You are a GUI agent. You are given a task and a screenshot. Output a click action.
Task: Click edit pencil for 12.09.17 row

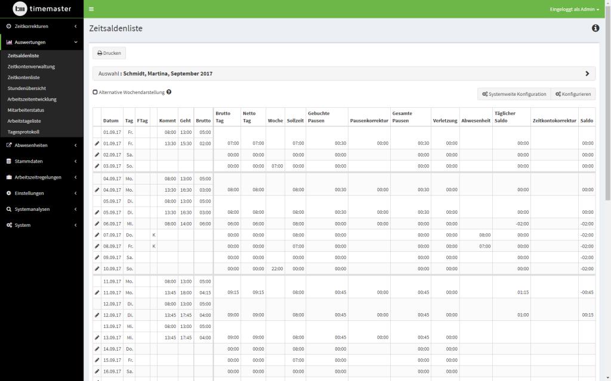pos(97,315)
